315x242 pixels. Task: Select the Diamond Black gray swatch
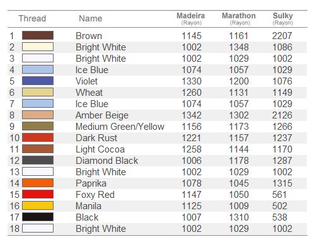pyautogui.click(x=38, y=160)
